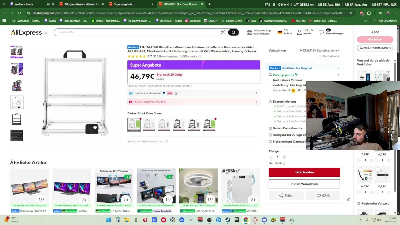400x225 pixels.
Task: Click the edit pencil icon near wishlist
Action: click(348, 199)
